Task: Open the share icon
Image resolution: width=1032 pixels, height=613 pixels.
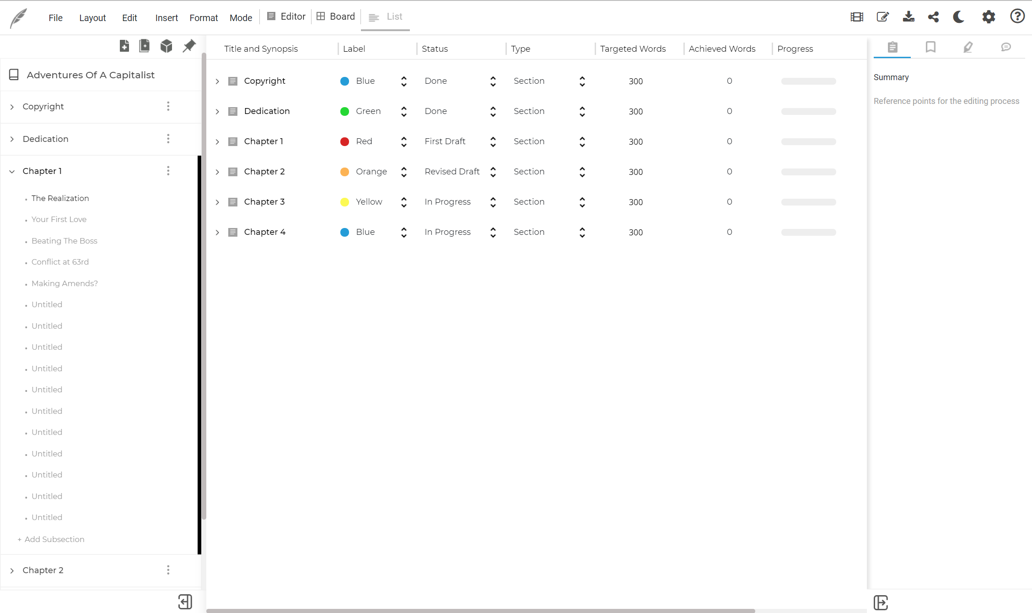Action: tap(934, 17)
